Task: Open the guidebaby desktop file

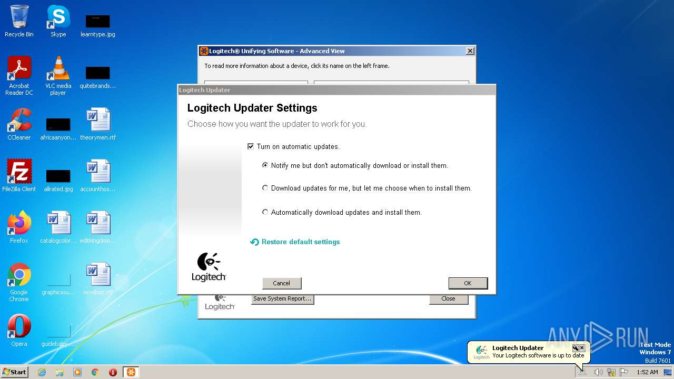Action: 58,335
